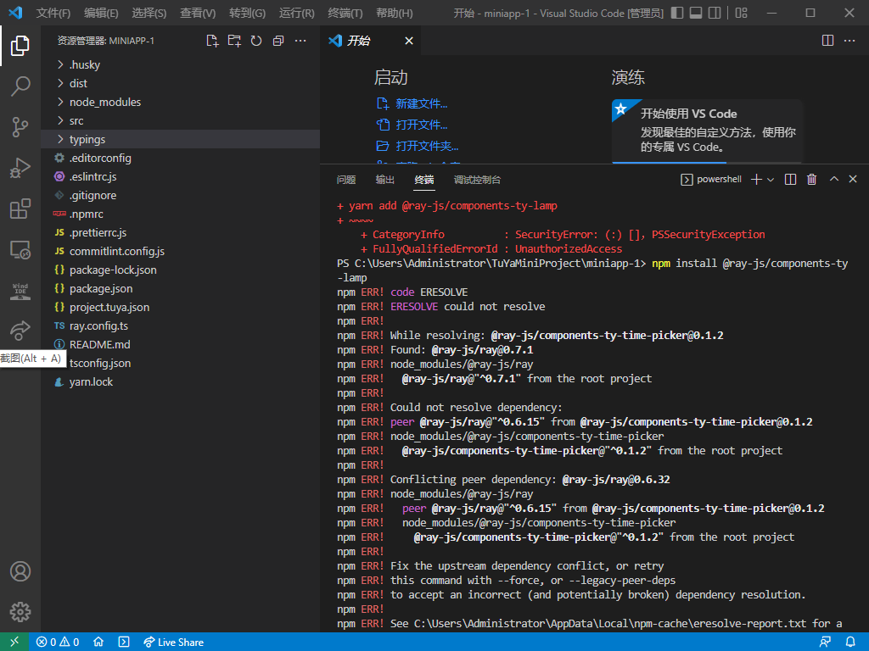Create a new file in explorer
869x651 pixels.
point(212,41)
